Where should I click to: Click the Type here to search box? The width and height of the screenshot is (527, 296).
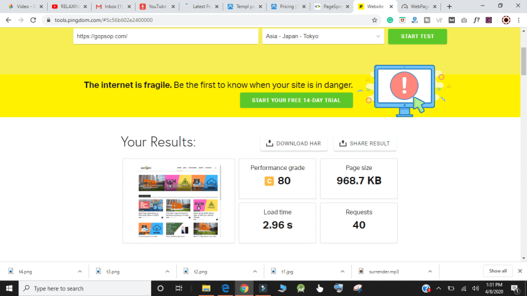click(x=85, y=288)
